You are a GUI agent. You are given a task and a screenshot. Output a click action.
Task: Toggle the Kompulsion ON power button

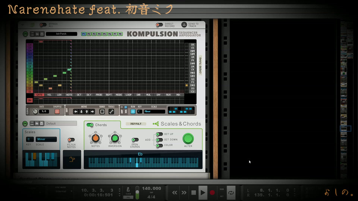click(x=25, y=34)
